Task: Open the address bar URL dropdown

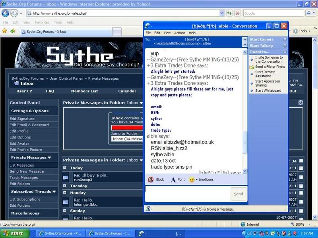Action: click(222, 13)
